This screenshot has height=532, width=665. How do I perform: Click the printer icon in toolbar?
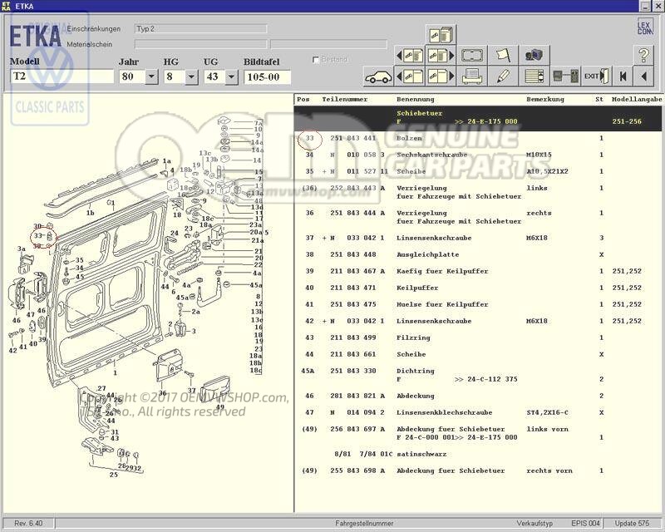[x=473, y=76]
